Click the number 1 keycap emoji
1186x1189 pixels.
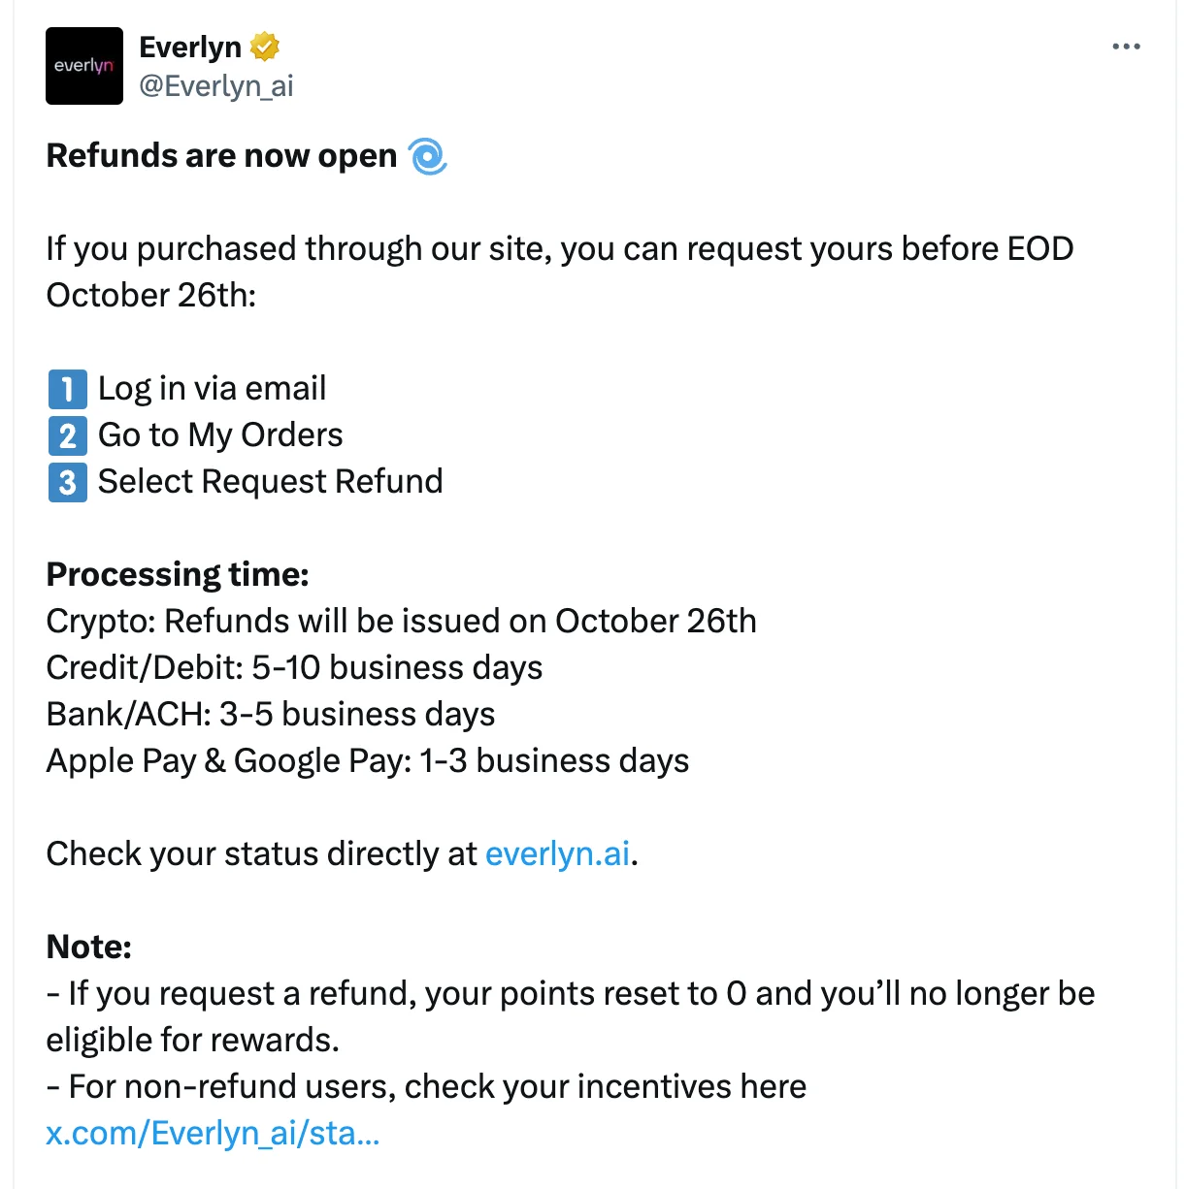tap(67, 389)
